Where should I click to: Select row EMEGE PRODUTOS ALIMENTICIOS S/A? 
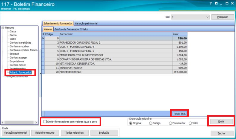(x=114, y=55)
